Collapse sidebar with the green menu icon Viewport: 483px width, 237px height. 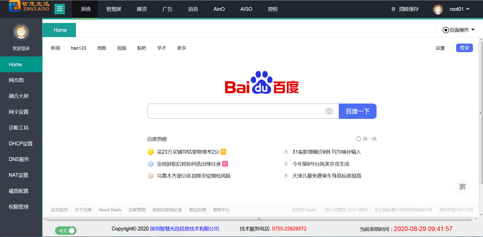(x=60, y=9)
